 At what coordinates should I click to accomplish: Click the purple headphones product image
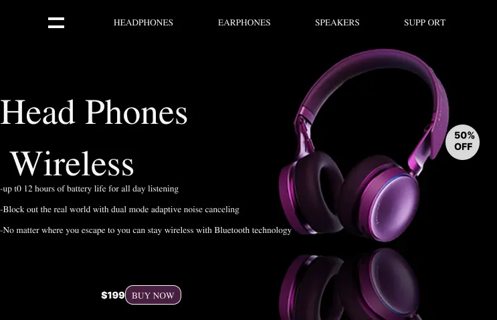point(365,146)
